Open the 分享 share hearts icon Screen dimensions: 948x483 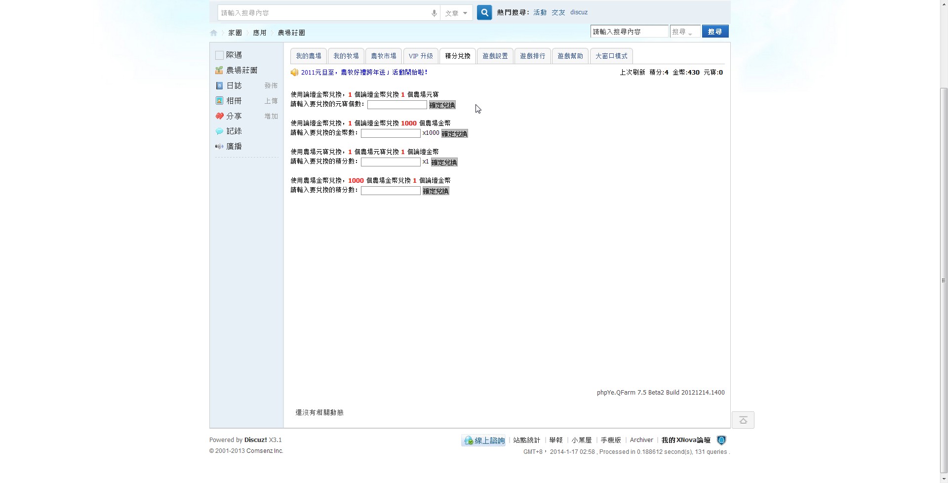(219, 116)
